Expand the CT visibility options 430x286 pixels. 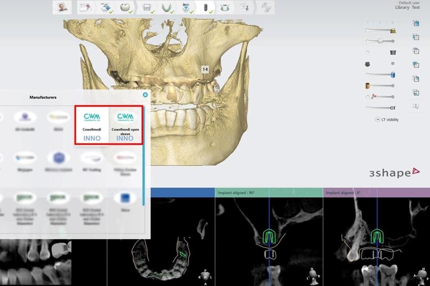point(378,119)
